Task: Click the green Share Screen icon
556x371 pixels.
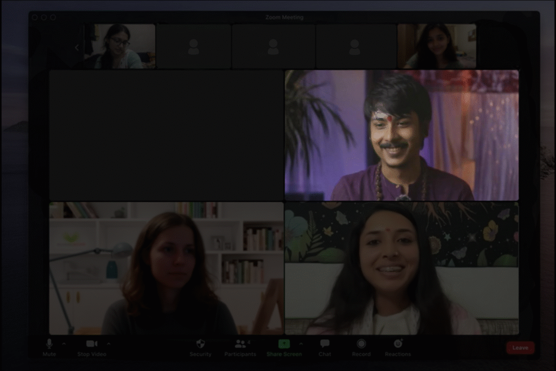Action: (x=284, y=344)
